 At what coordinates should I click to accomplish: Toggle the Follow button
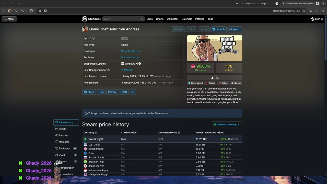pyautogui.click(x=191, y=29)
